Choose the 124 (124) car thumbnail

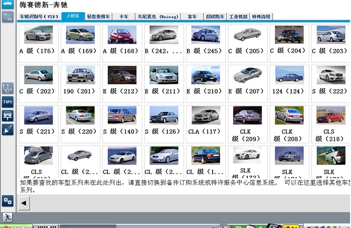pyautogui.click(x=289, y=75)
